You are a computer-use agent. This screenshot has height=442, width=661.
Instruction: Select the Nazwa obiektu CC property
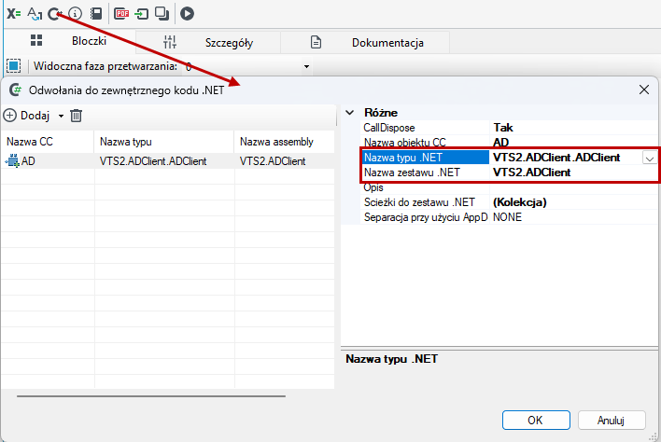click(x=425, y=143)
